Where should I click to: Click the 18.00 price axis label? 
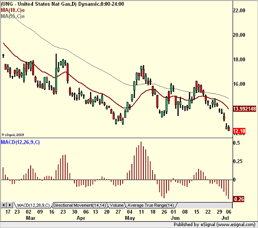pyautogui.click(x=239, y=59)
